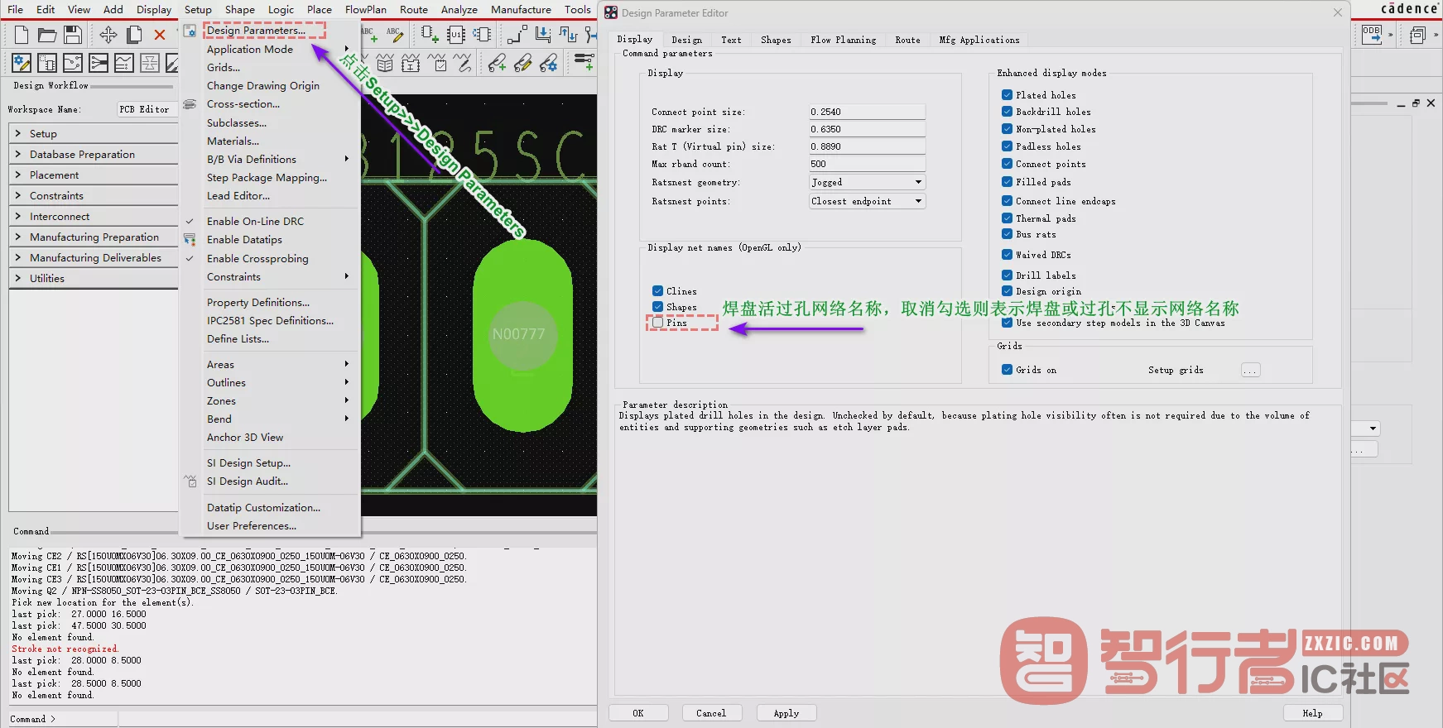This screenshot has height=728, width=1443.
Task: Click the ODB export icon
Action: pyautogui.click(x=1372, y=35)
